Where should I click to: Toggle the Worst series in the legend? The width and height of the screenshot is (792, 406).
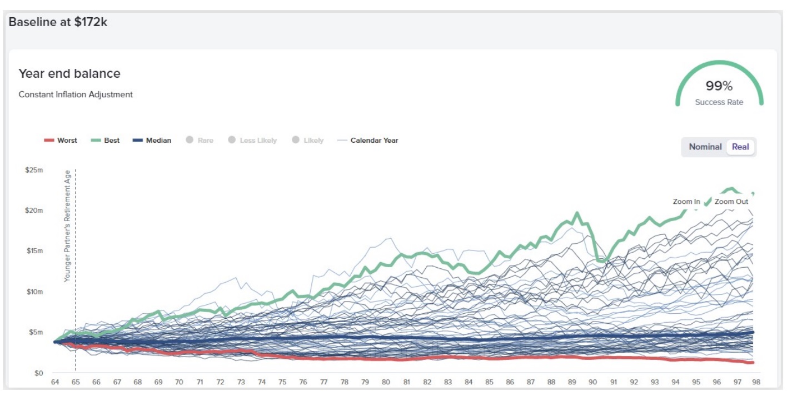[x=61, y=141]
